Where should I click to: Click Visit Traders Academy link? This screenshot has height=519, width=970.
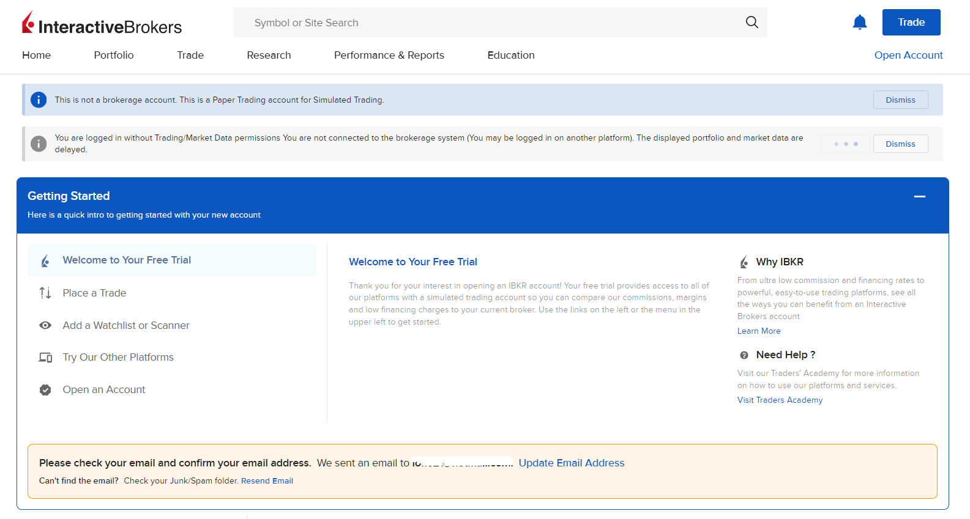tap(780, 400)
